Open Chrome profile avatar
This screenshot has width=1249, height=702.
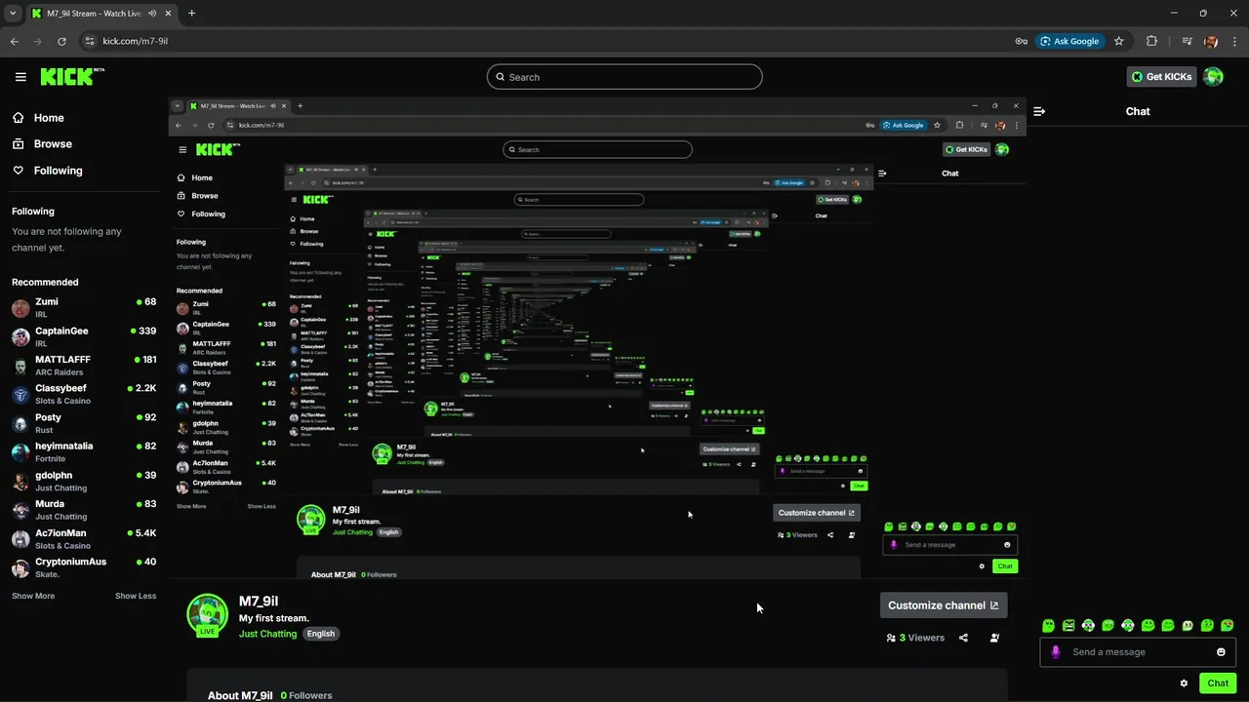(1211, 41)
